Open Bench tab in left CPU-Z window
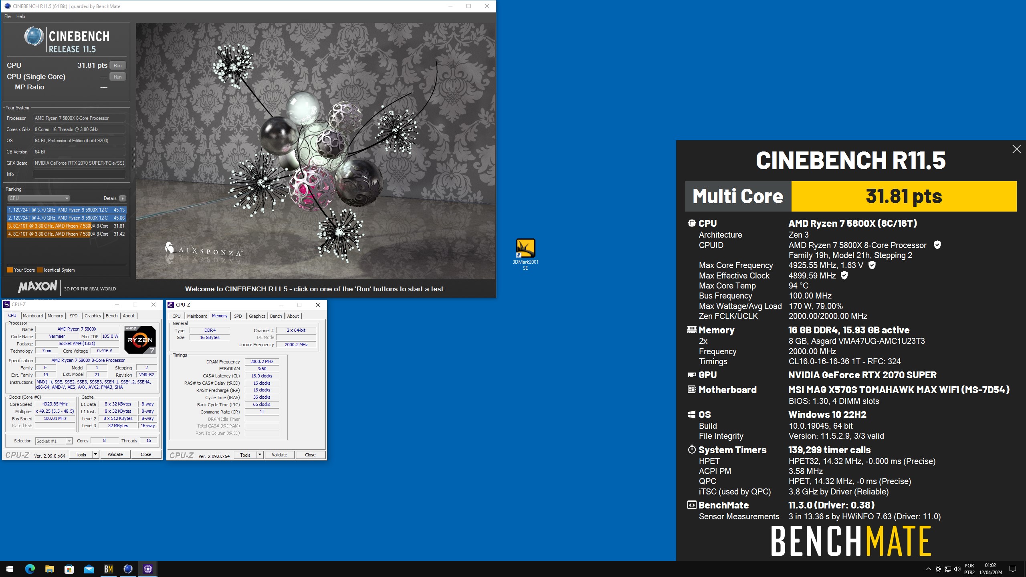 coord(112,316)
